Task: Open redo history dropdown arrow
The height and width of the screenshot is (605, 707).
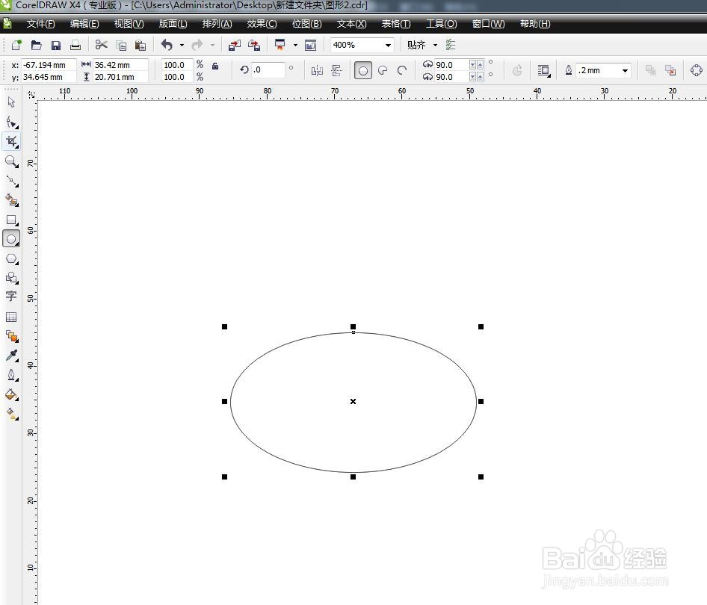Action: [x=212, y=45]
